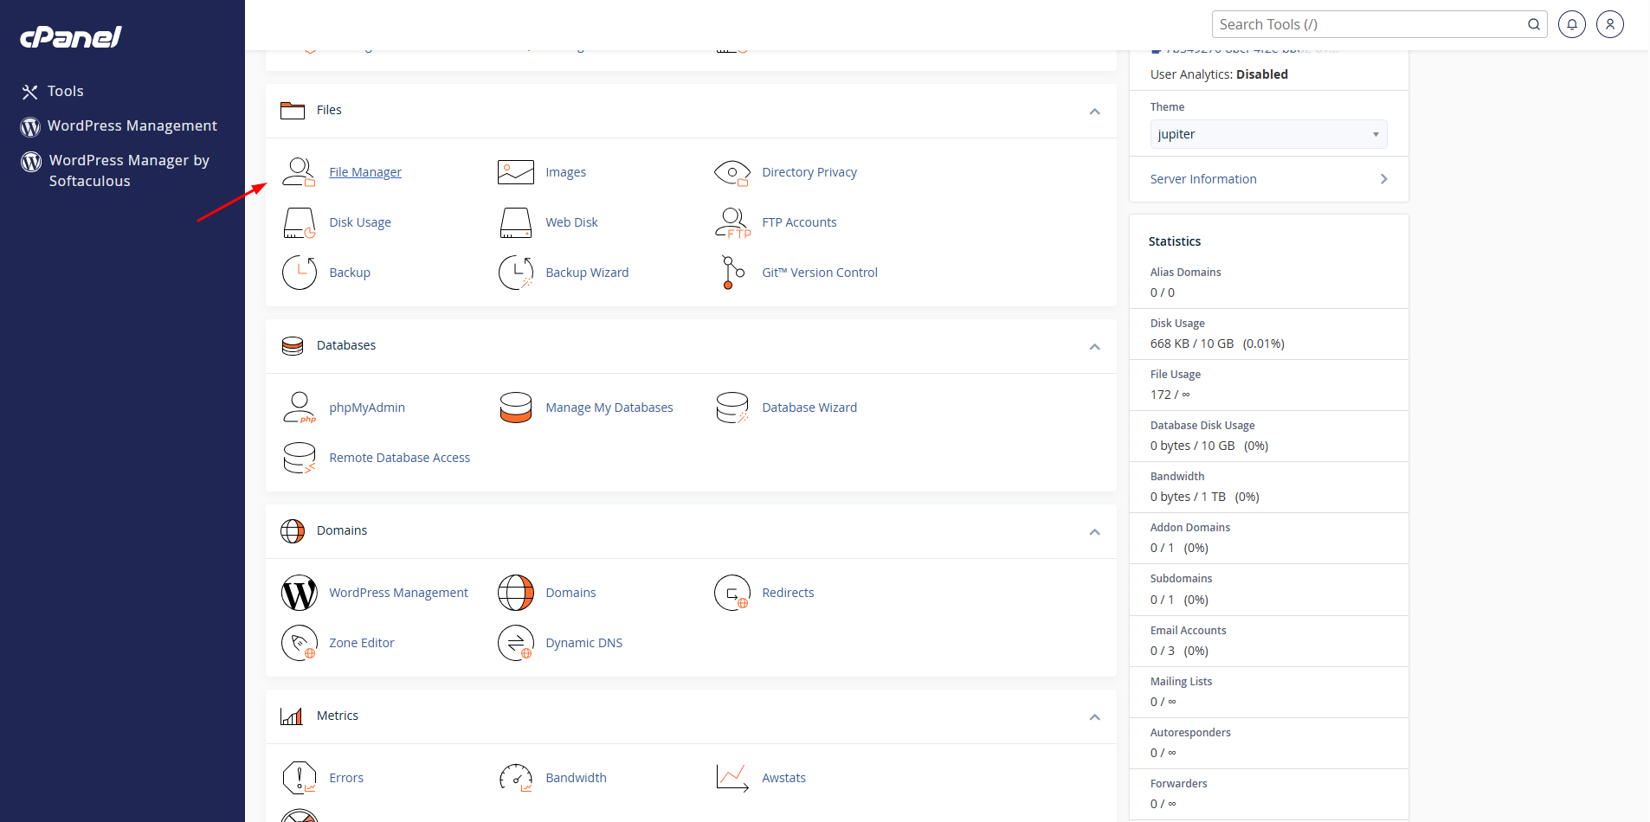Open the Images link
This screenshot has width=1650, height=822.
pyautogui.click(x=566, y=172)
